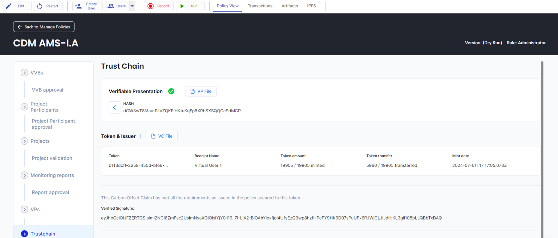Open the VP File button
The image size is (558, 238).
click(201, 91)
